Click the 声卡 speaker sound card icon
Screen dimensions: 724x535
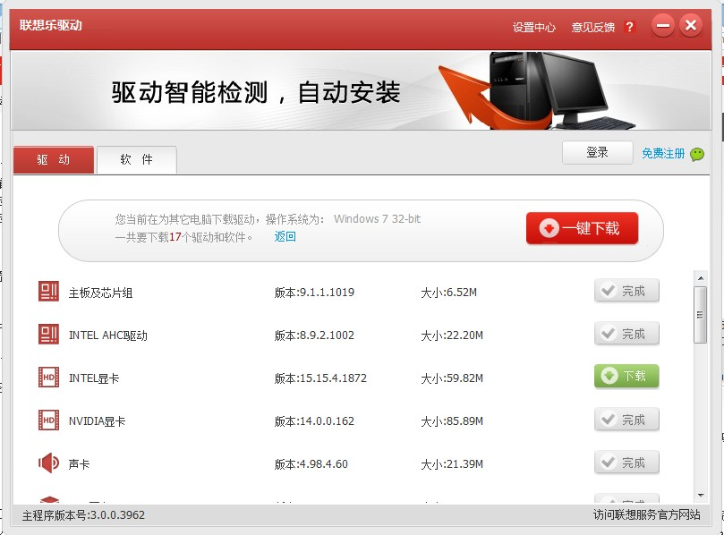47,463
